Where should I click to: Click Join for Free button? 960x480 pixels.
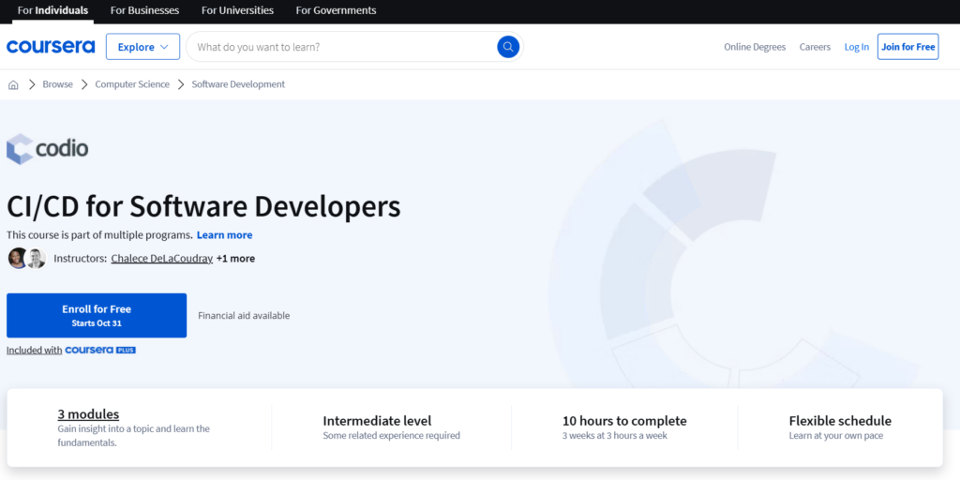click(x=907, y=47)
